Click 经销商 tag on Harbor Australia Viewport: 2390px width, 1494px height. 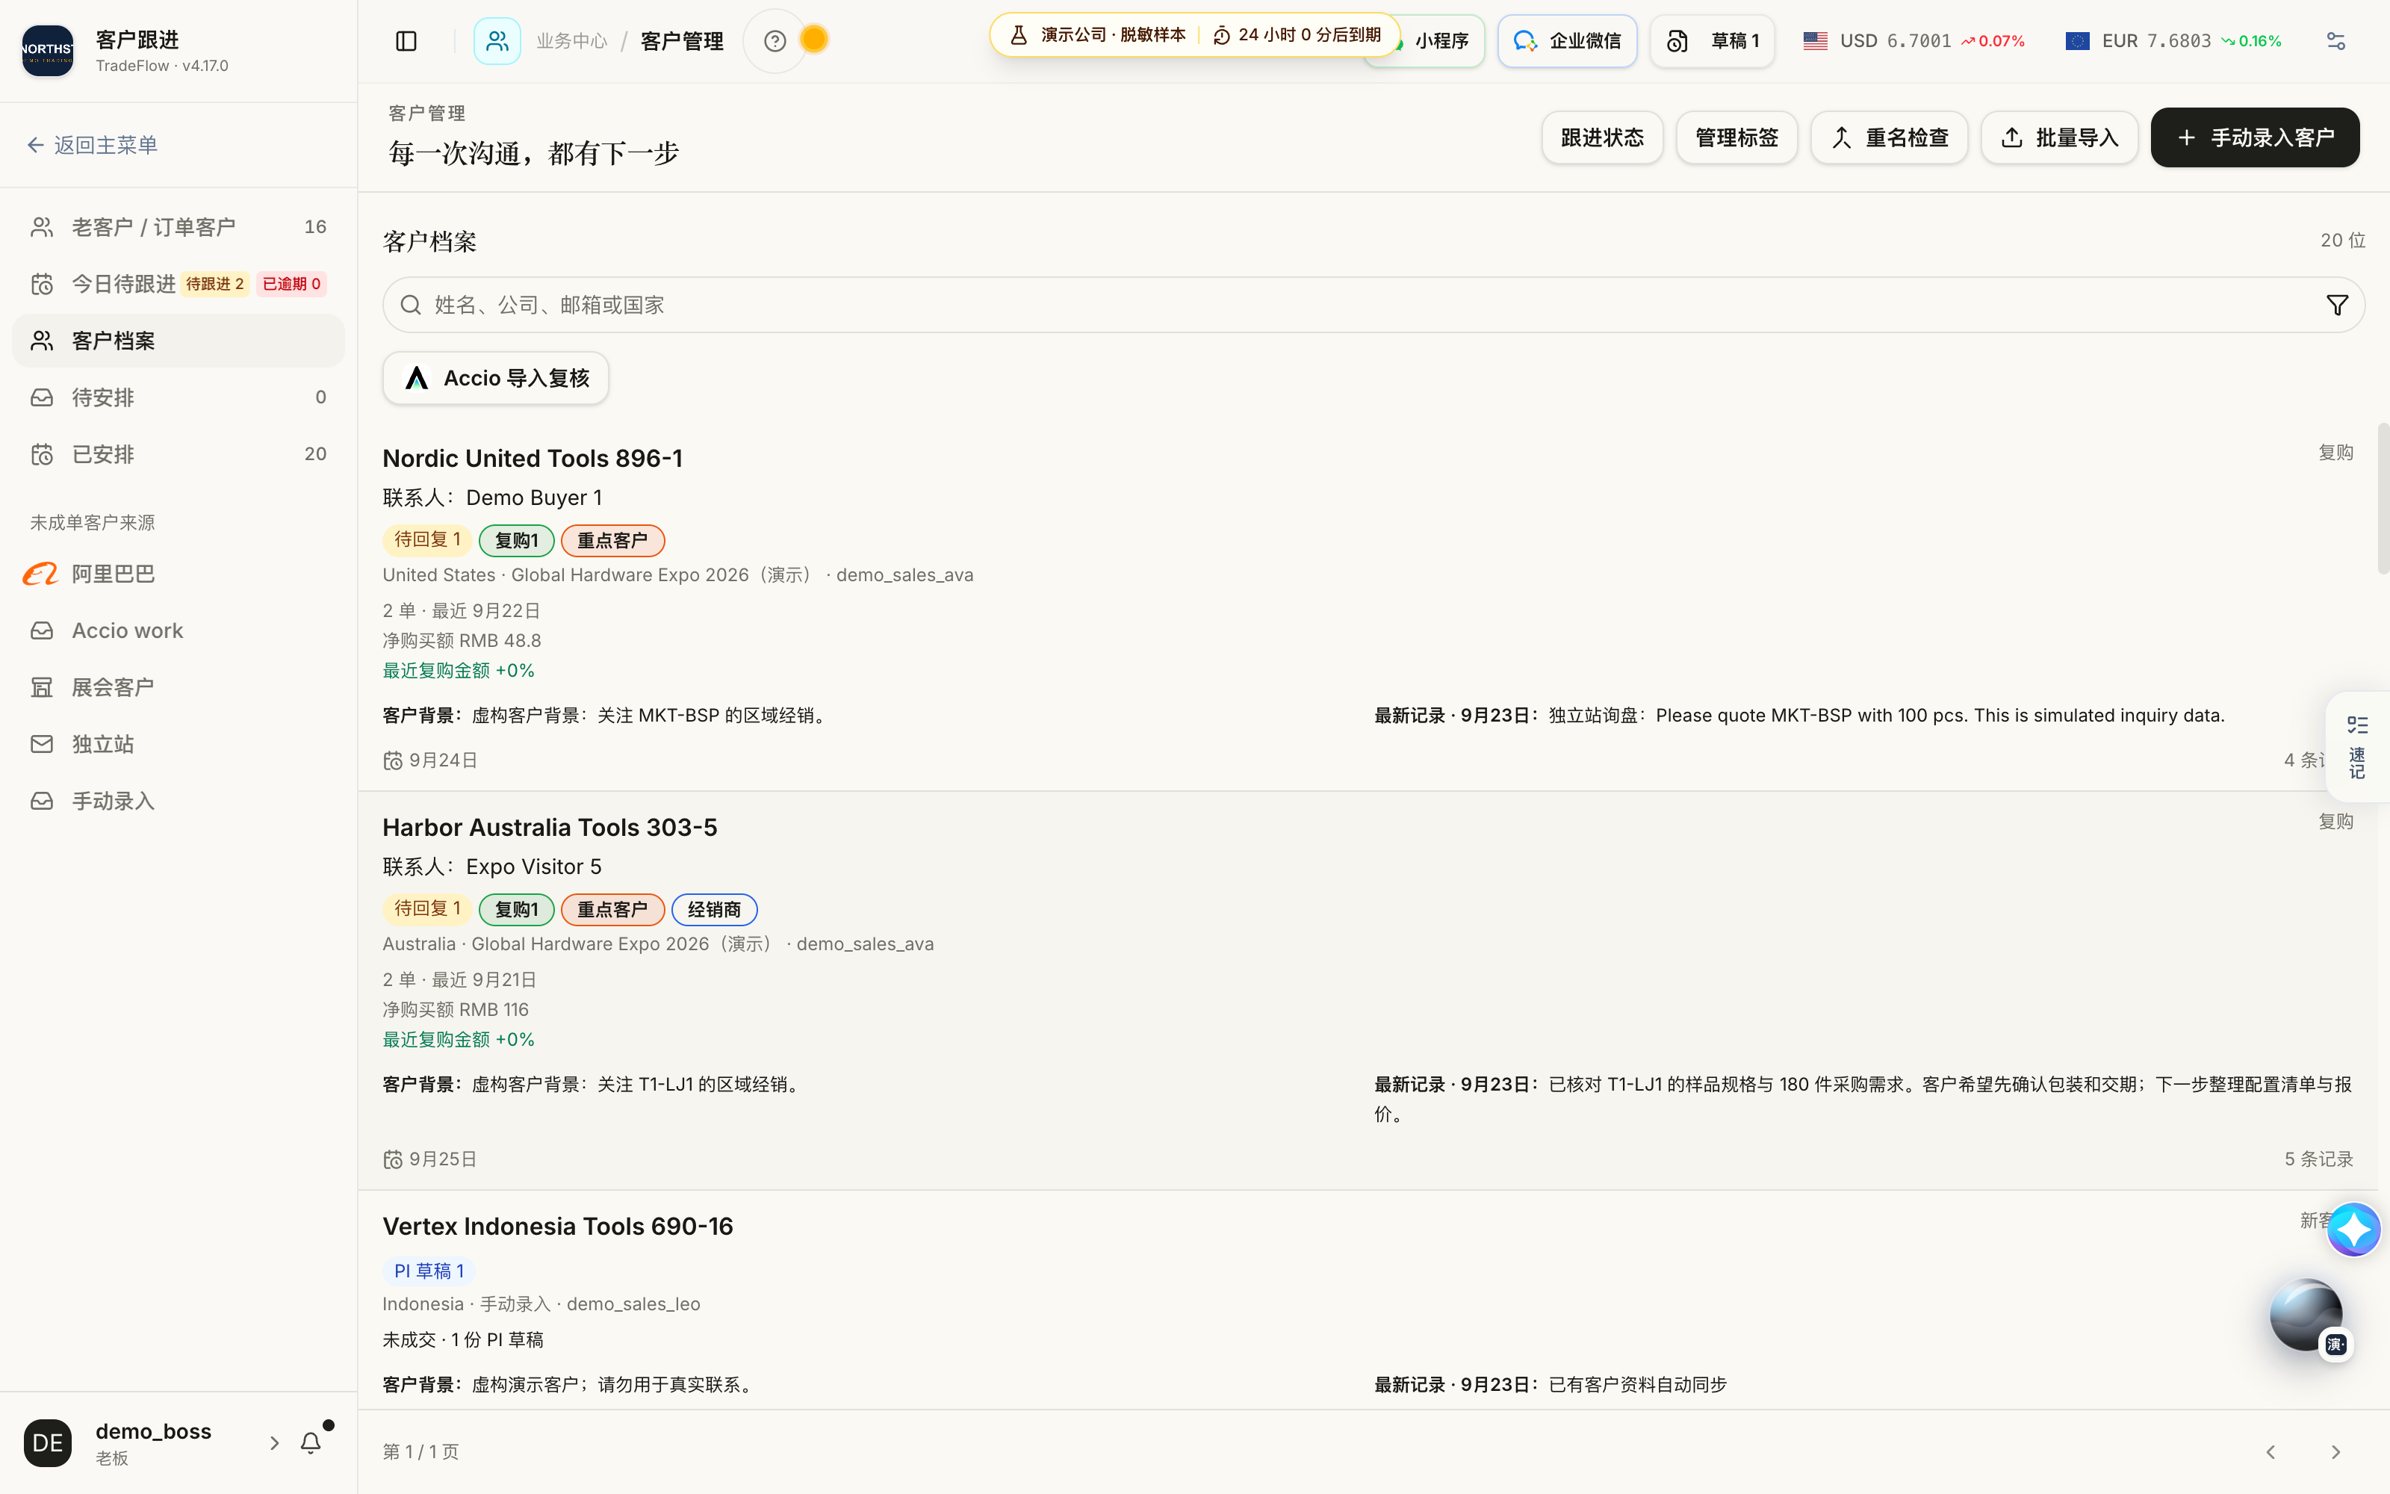(x=714, y=910)
